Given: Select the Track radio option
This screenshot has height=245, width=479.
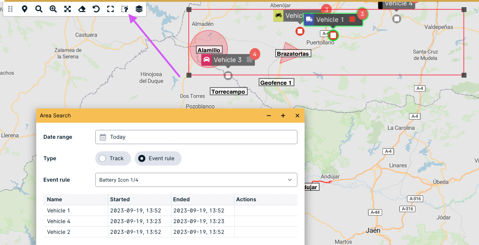Looking at the screenshot, I should 113,158.
